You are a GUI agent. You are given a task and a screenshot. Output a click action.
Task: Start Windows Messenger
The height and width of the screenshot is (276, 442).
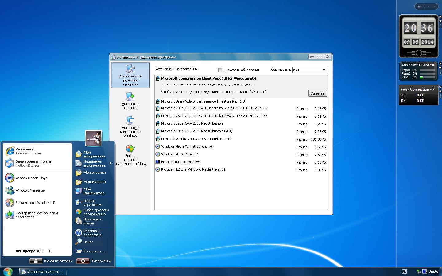tap(37, 190)
